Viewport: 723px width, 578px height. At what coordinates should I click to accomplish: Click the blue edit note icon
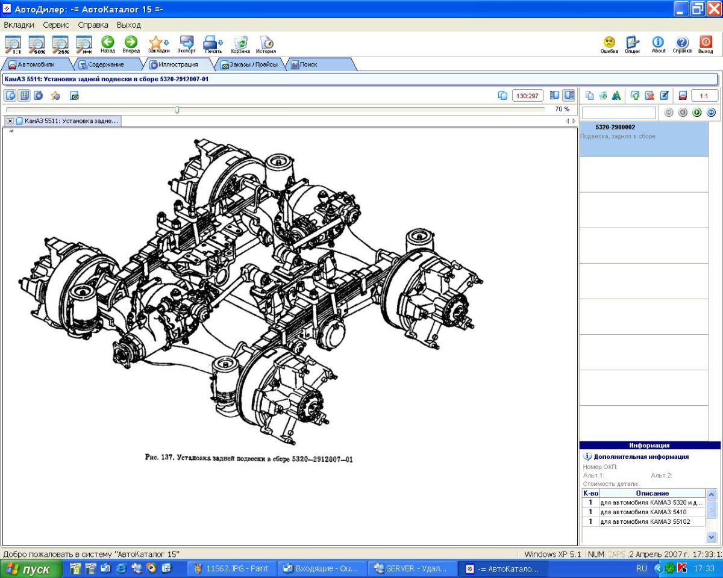664,95
